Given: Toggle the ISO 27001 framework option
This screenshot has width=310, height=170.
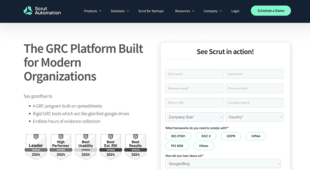Looking at the screenshot, I should tap(178, 136).
